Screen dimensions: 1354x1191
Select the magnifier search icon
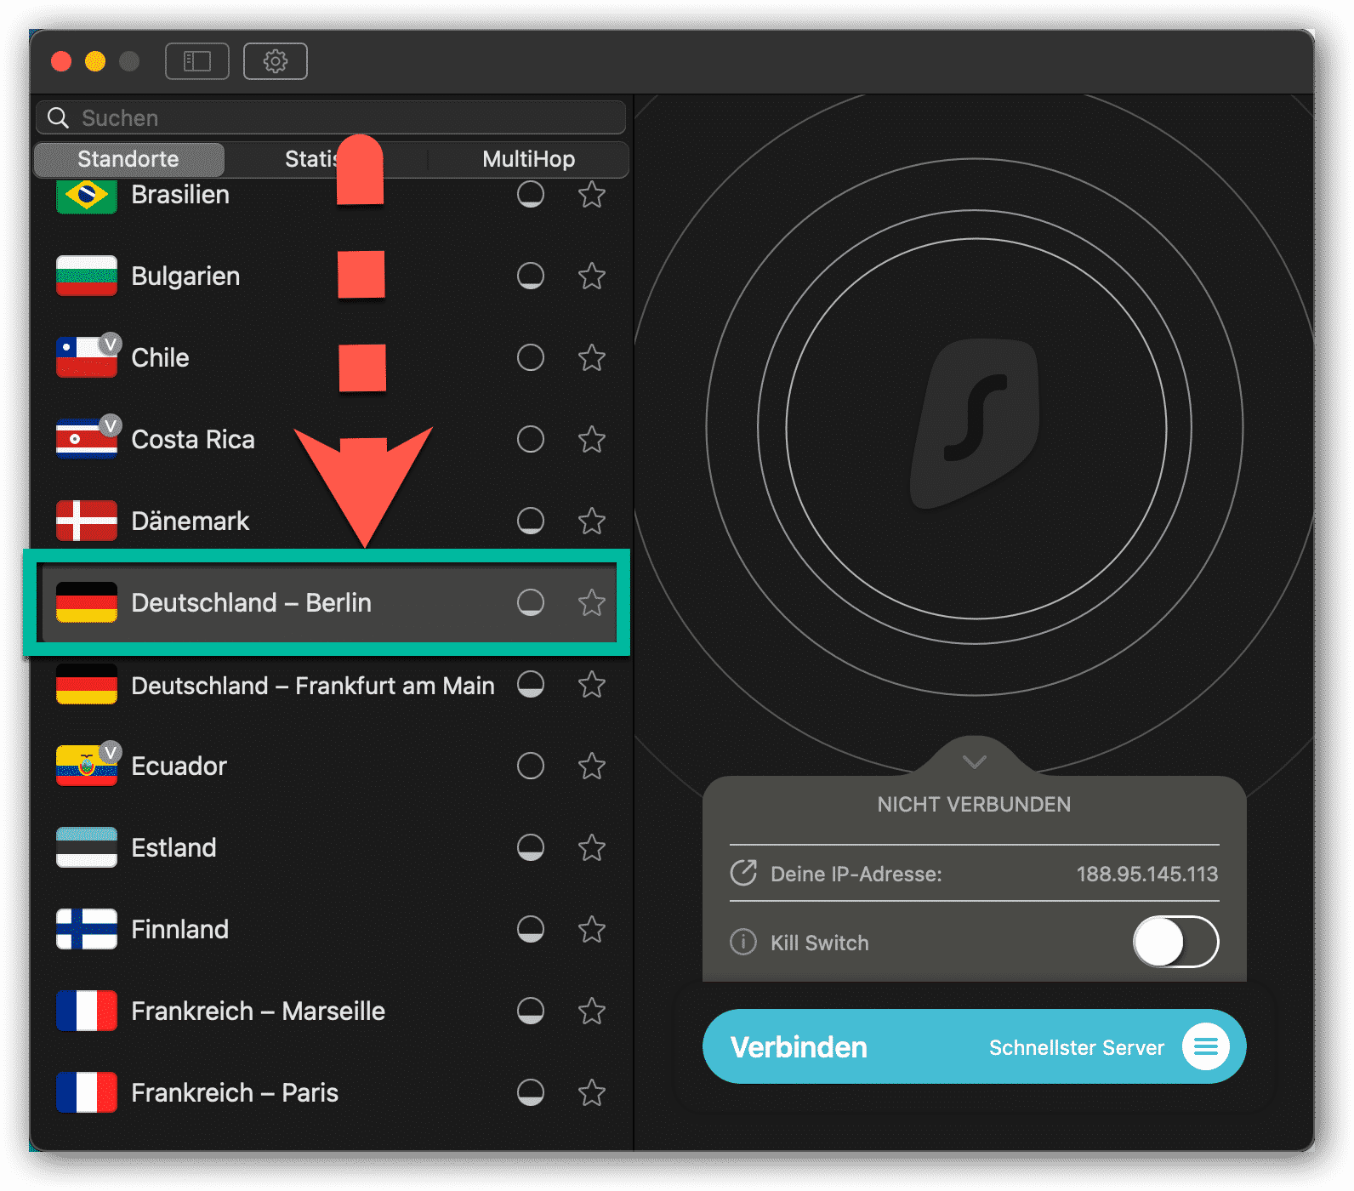[x=58, y=117]
